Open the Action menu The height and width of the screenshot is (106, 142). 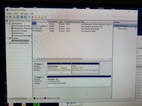coord(16,14)
